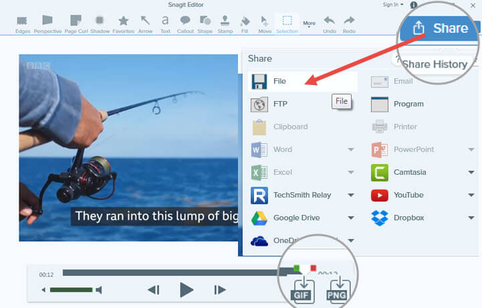
Task: Share to YouTube
Action: [x=397, y=196]
